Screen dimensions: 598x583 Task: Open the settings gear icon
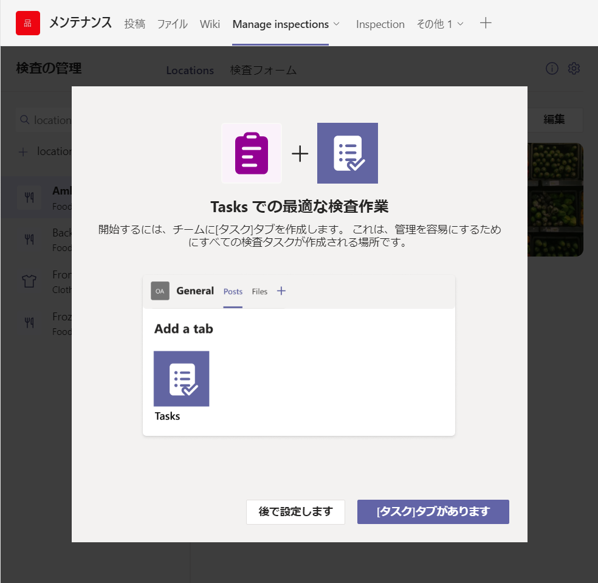pos(574,68)
